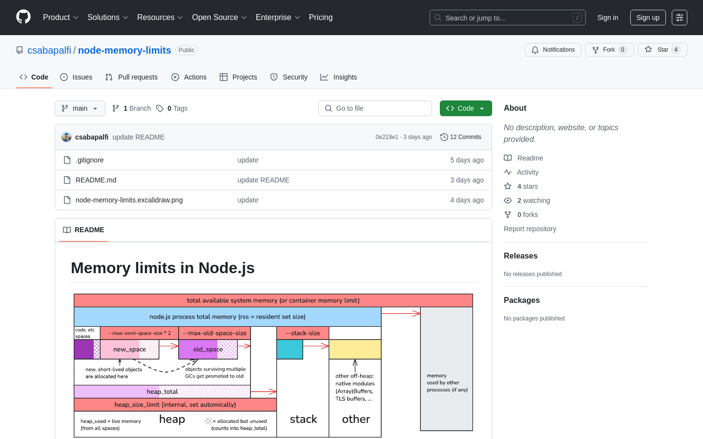This screenshot has height=439, width=703.
Task: View the 1 Branch list
Action: pyautogui.click(x=132, y=108)
